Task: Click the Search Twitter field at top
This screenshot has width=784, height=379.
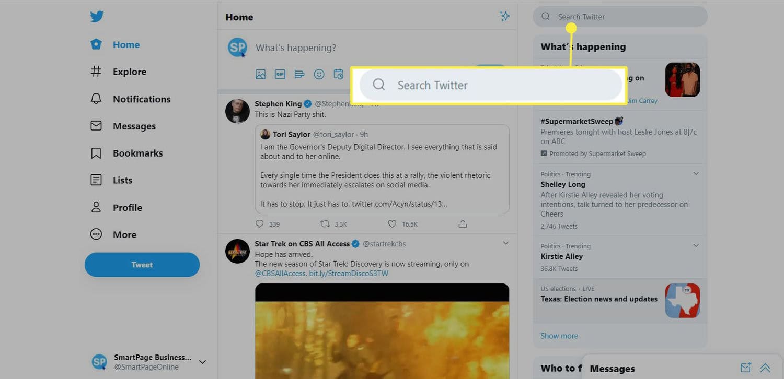Action: [x=620, y=17]
